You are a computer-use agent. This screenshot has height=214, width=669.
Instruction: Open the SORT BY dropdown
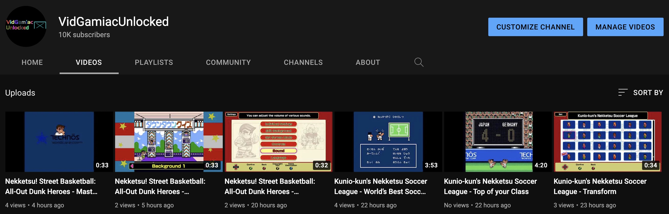[641, 93]
